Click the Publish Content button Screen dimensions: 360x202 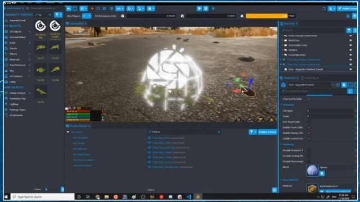click(267, 132)
